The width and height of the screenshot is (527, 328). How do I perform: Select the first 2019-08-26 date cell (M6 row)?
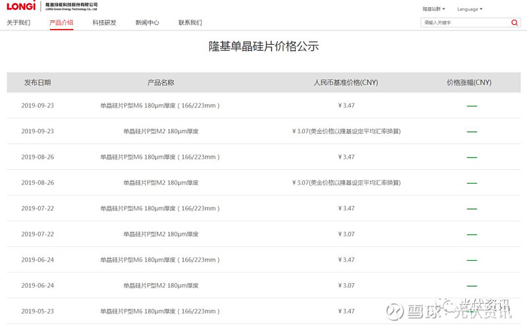(x=38, y=157)
